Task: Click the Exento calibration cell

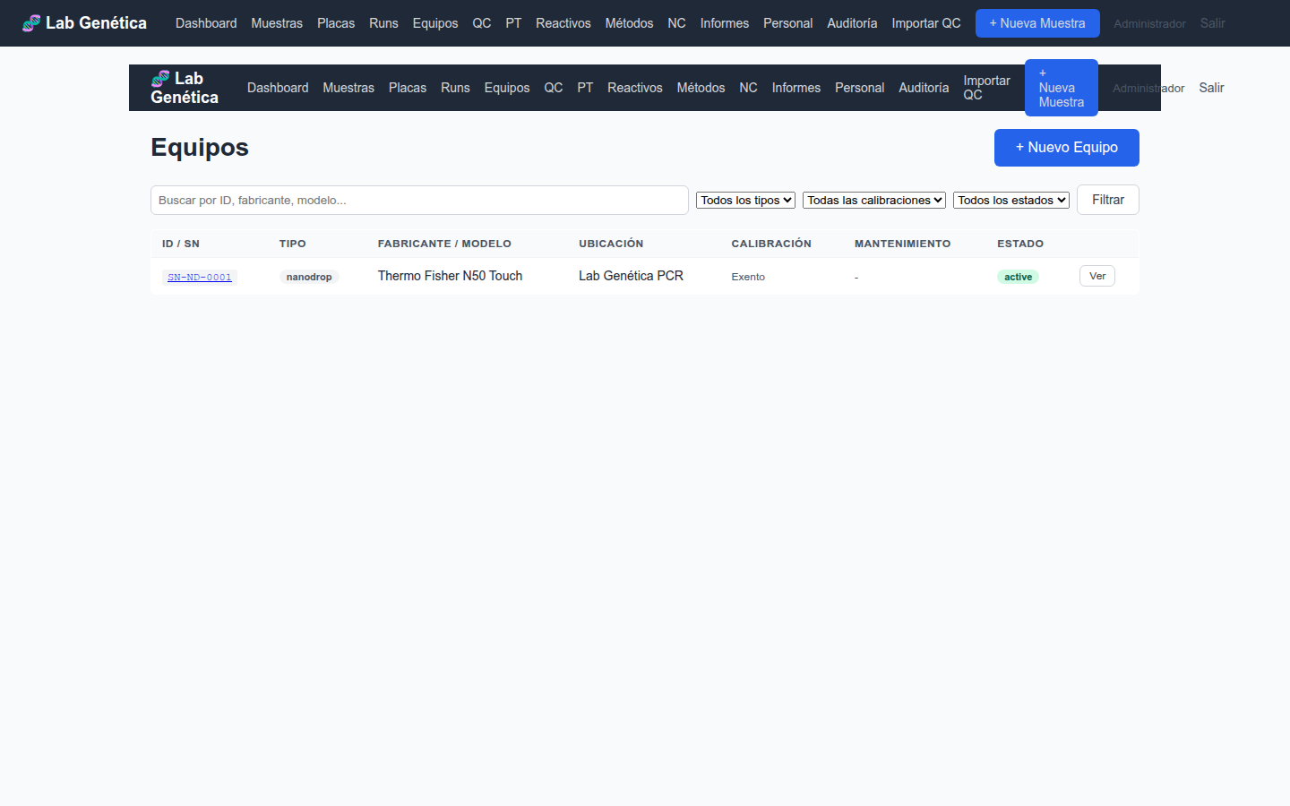Action: (748, 277)
